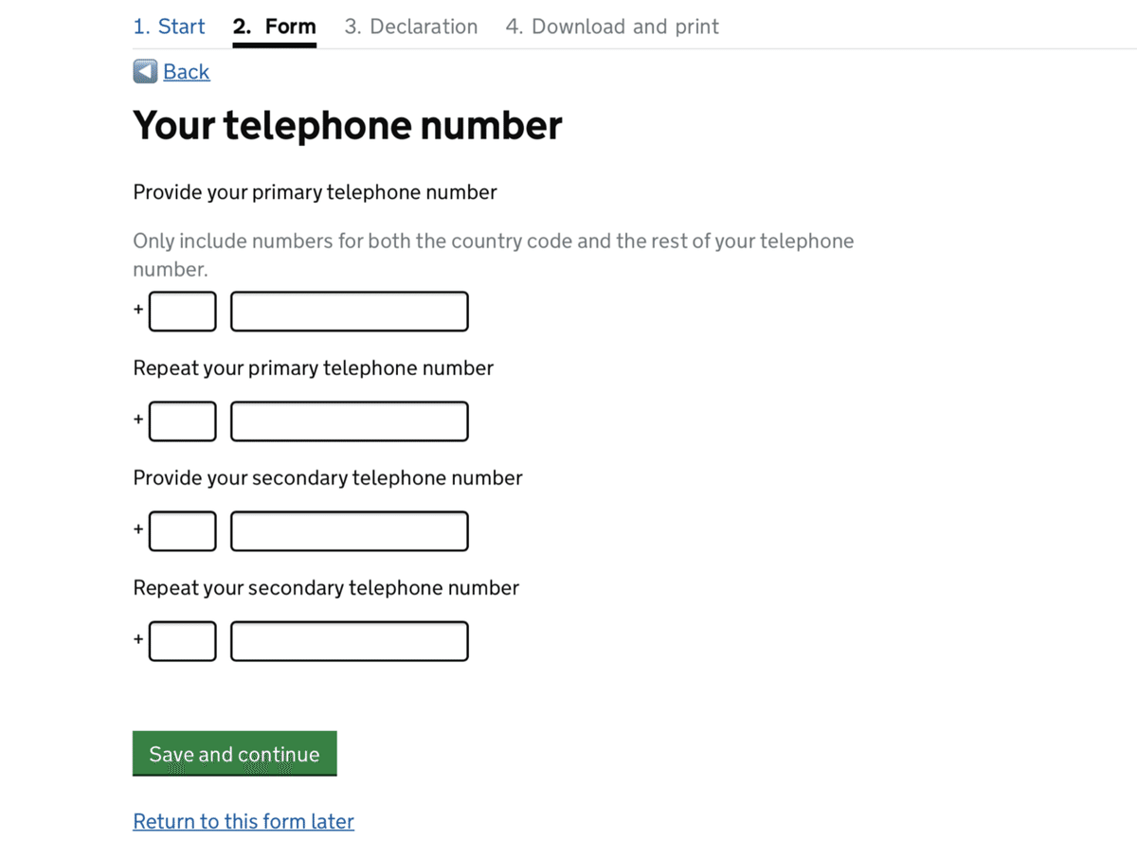Open the 3. Declaration step
The width and height of the screenshot is (1137, 858).
[411, 27]
